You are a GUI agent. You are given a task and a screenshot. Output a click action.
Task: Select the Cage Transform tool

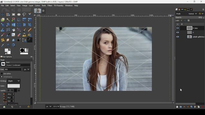8,30
